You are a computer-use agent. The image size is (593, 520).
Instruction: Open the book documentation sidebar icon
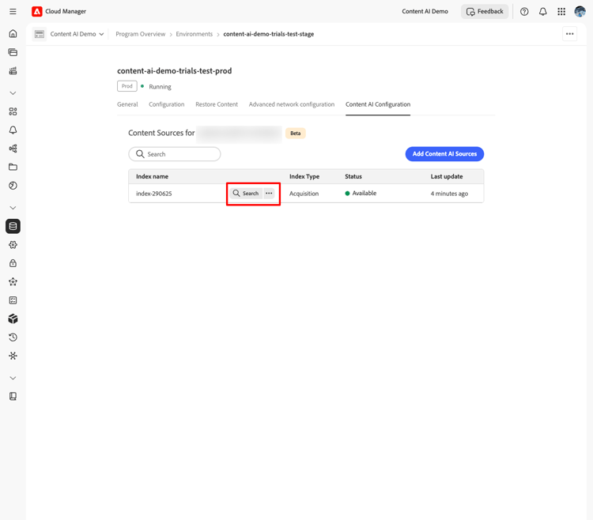pyautogui.click(x=13, y=397)
